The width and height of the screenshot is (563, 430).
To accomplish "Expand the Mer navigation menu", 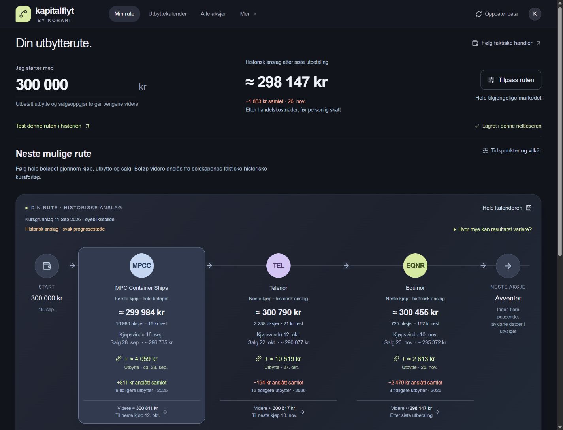I will [x=248, y=14].
